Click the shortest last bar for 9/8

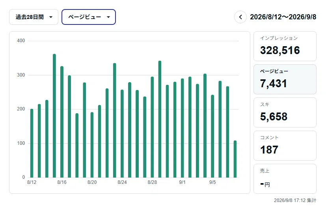[x=235, y=159]
